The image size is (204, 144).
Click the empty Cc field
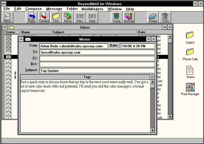click(x=97, y=59)
